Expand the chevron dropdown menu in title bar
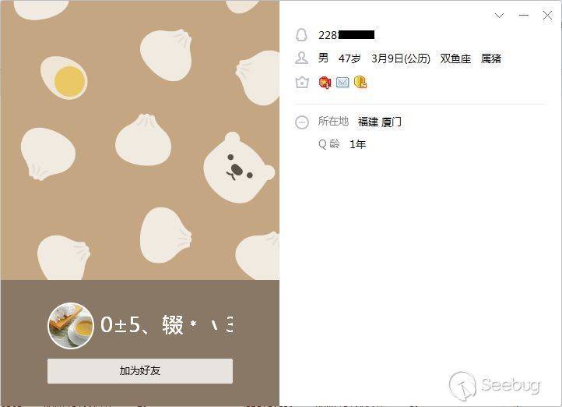Screen dimensions: 562x407 (x=499, y=15)
